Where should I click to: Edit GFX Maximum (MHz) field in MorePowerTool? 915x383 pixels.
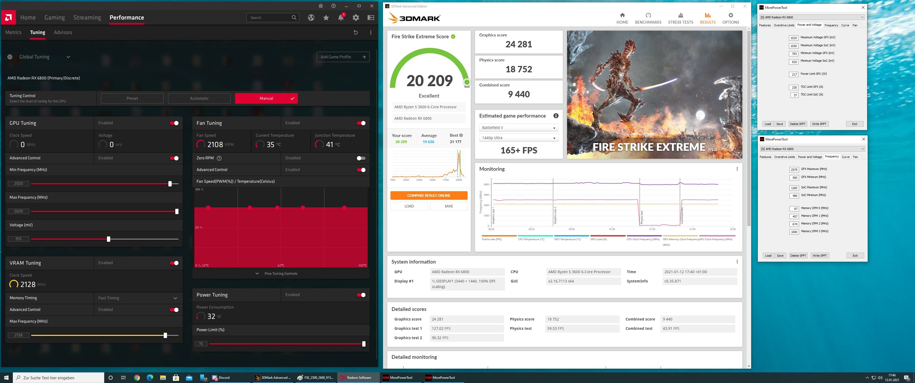[x=794, y=170]
